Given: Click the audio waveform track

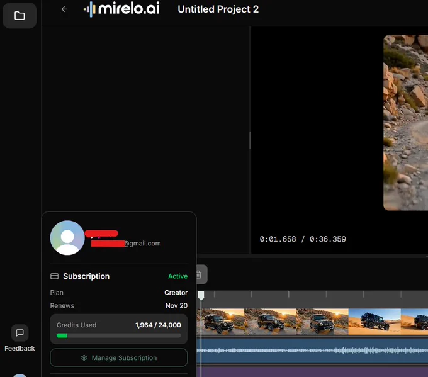Looking at the screenshot, I should (x=313, y=351).
